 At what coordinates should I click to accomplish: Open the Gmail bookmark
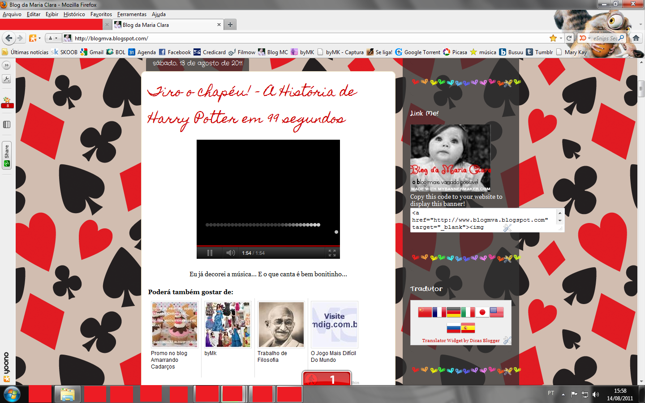pos(92,52)
